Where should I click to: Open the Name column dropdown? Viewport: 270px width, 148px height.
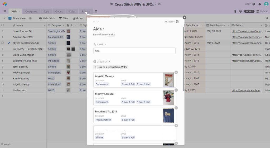coord(44,25)
